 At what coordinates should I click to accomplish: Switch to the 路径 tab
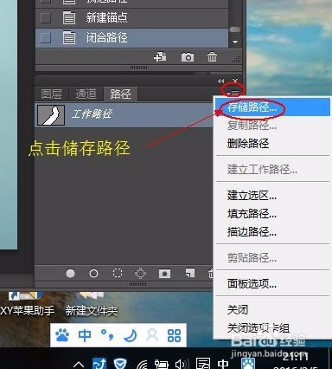pyautogui.click(x=120, y=94)
